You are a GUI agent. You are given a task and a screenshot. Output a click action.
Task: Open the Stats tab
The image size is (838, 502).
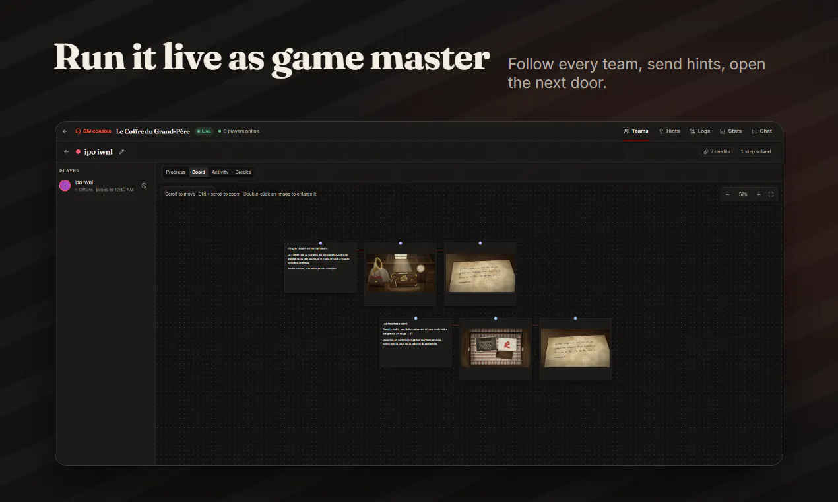click(731, 131)
